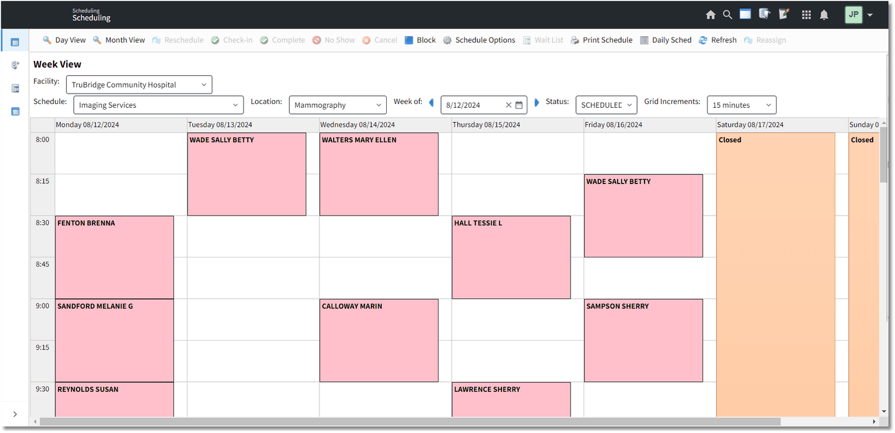Viewport: 895px width, 433px height.
Task: Open the Wait List
Action: pos(543,40)
